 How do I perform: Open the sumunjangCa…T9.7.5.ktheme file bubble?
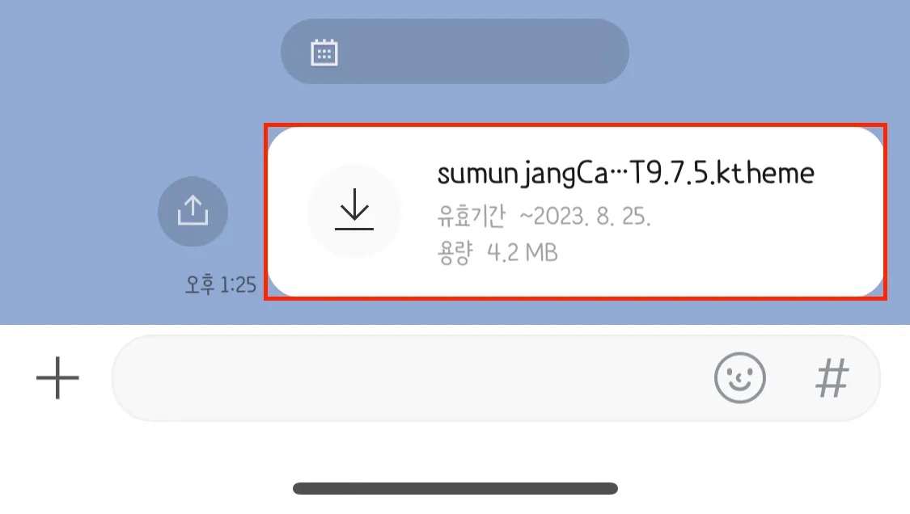pyautogui.click(x=576, y=212)
